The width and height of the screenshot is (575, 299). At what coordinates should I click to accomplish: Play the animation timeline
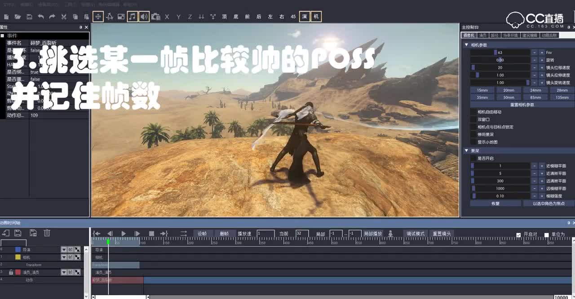coord(124,233)
